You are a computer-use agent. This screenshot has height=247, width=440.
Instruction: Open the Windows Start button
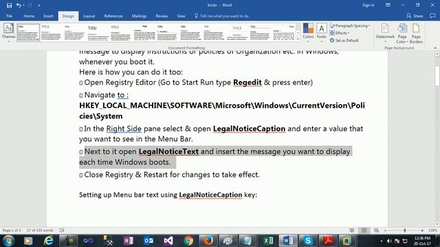[x=8, y=241]
